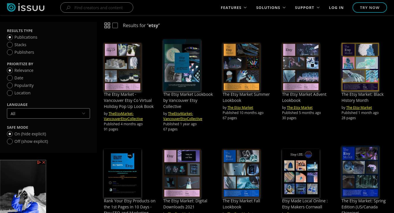Click the issuu logo

(26, 8)
